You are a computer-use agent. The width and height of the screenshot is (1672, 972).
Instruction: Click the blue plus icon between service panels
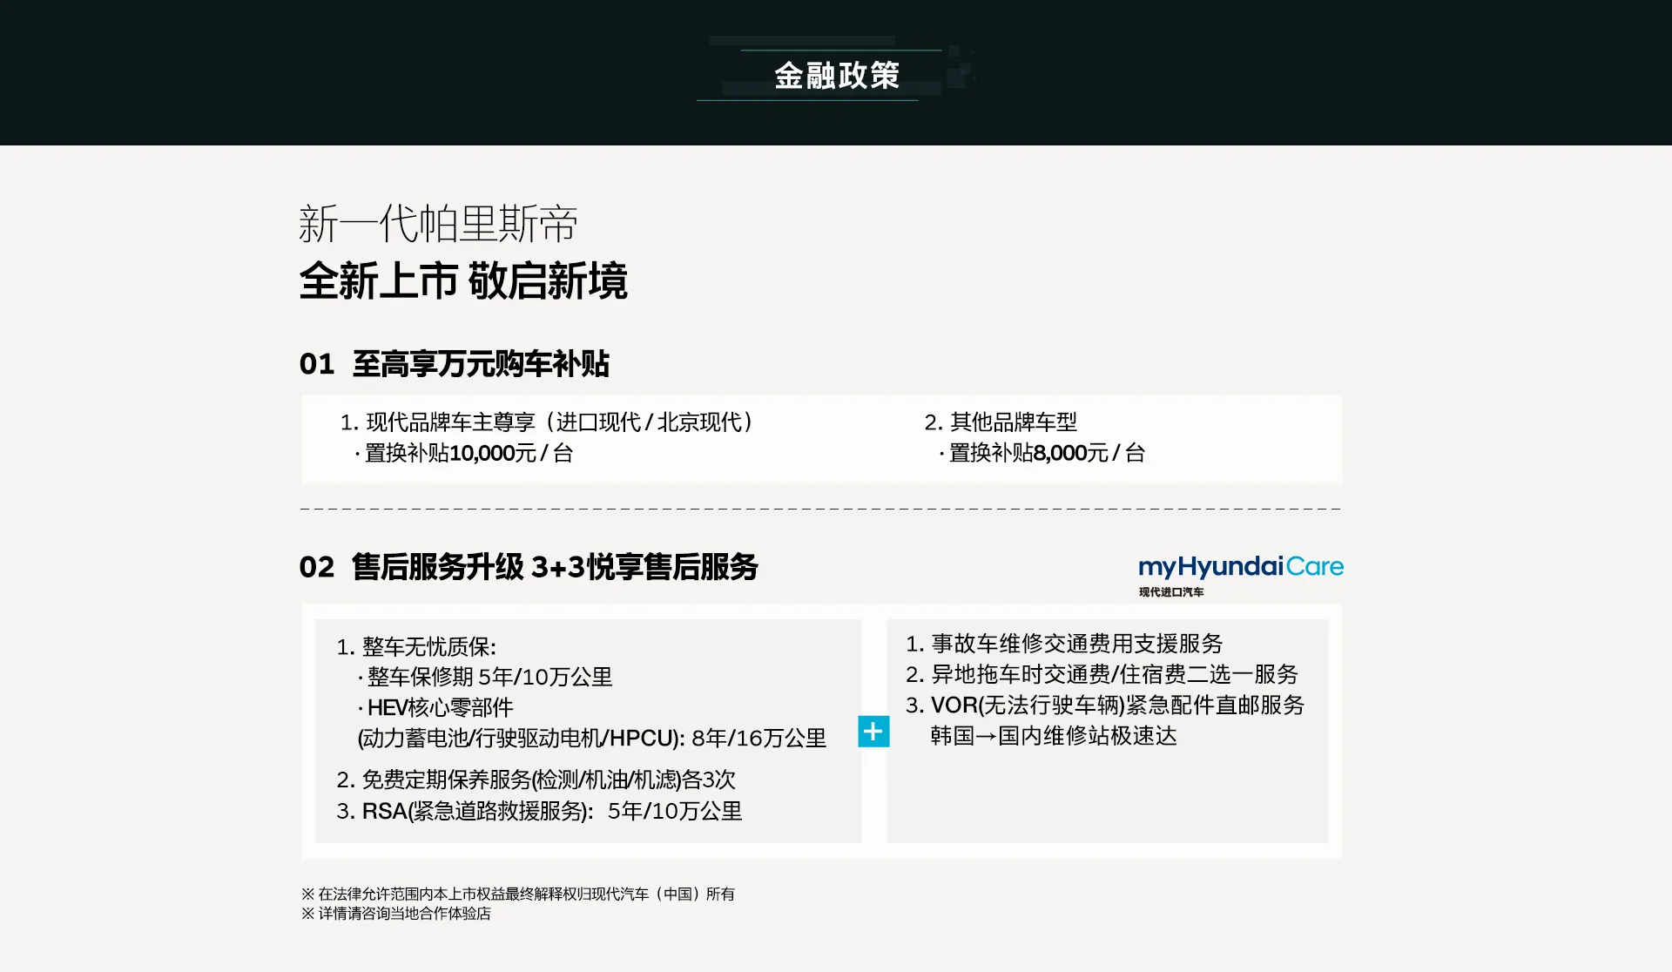[x=873, y=732]
